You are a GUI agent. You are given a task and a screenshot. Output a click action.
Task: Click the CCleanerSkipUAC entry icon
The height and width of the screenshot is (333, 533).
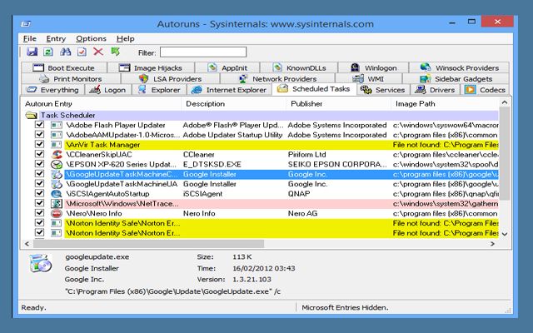(x=57, y=155)
